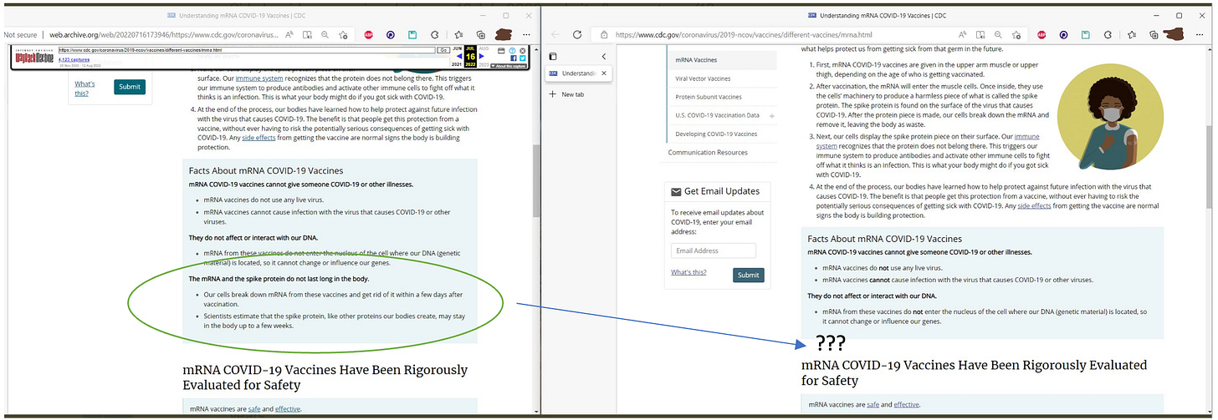Expand plus next to U.S. COVID-19 Vaccination Data
Image resolution: width=1218 pixels, height=420 pixels.
[771, 115]
